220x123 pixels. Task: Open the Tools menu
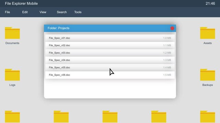78,12
